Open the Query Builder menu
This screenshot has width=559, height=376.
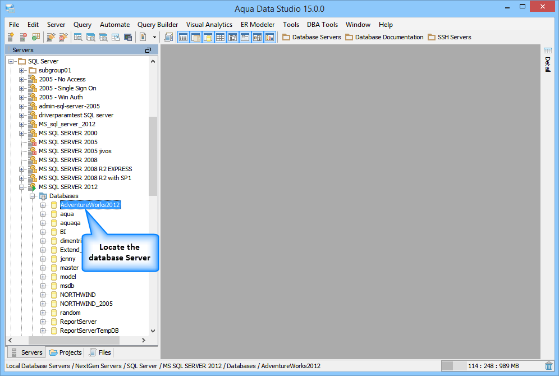(158, 25)
